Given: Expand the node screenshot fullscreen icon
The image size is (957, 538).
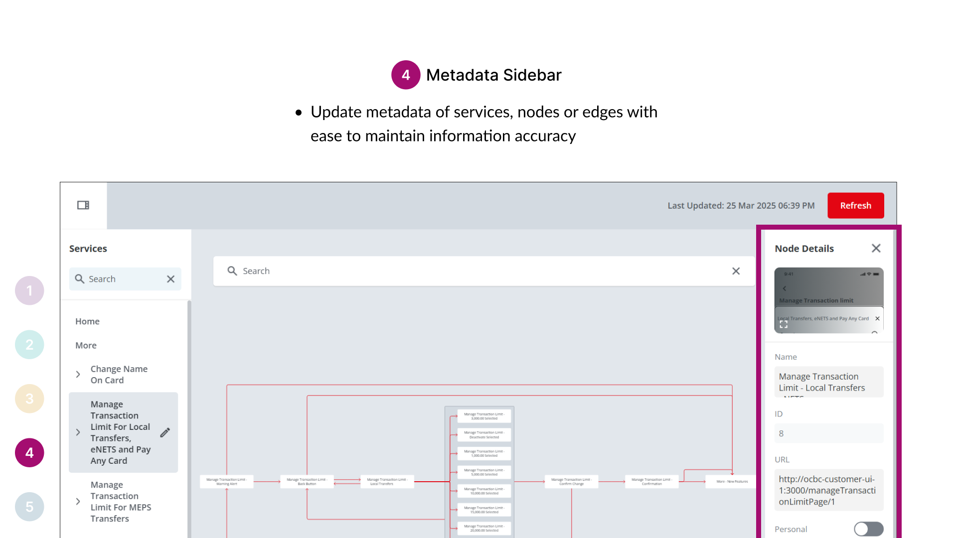Looking at the screenshot, I should (x=784, y=324).
